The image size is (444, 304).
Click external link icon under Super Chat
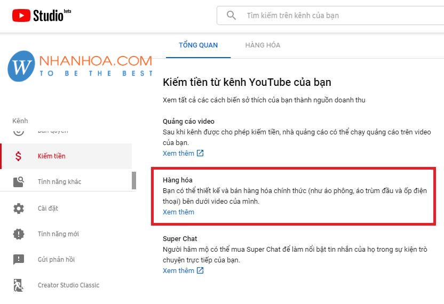200,271
